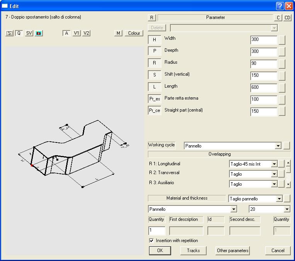Open the Working cycle dropdown
The height and width of the screenshot is (261, 295).
pos(278,146)
